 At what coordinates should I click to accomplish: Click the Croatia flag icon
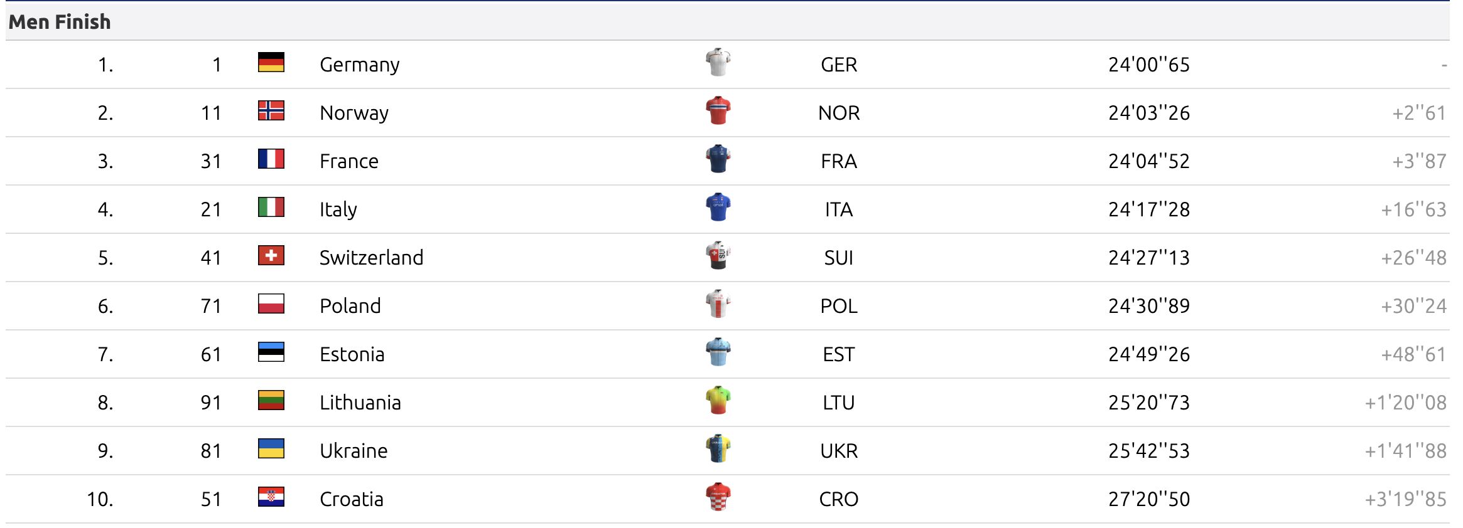(x=271, y=497)
